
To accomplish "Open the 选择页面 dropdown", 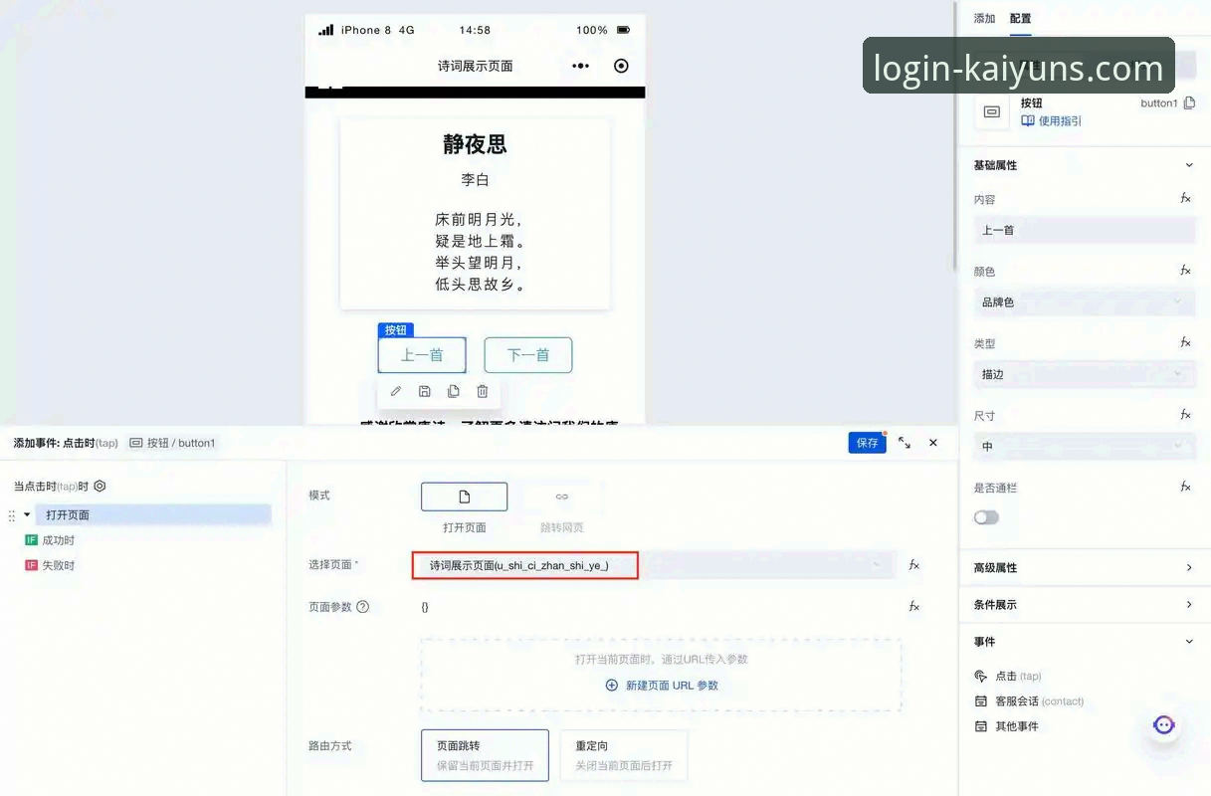I will (654, 565).
